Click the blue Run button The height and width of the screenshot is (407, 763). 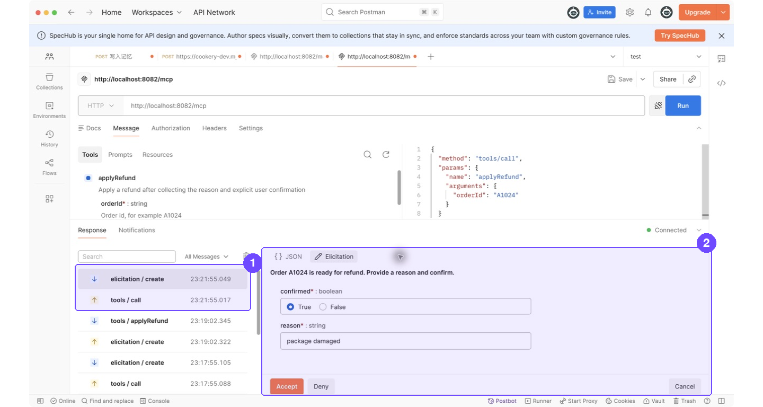[x=683, y=105]
